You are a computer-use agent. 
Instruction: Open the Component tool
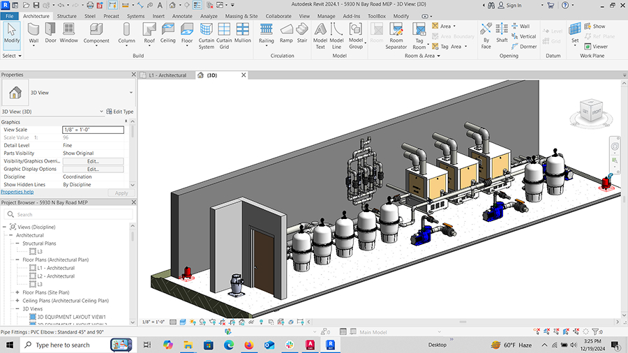coord(96,33)
